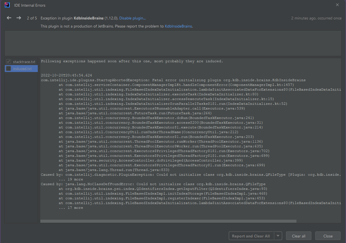Image resolution: width=346 pixels, height=243 pixels.
Task: Click the handleComponentError trace line
Action: click(x=176, y=85)
